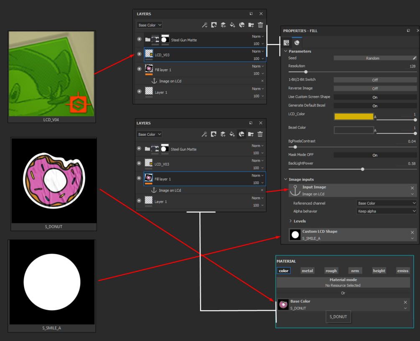Open Base Color channel dropdown in lower Layers
This screenshot has height=341, width=420.
pos(150,134)
